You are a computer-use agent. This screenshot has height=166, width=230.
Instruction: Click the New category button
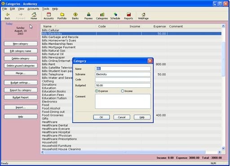21,44
